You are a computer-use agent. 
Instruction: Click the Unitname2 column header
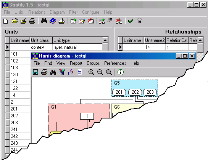[x=155, y=40]
